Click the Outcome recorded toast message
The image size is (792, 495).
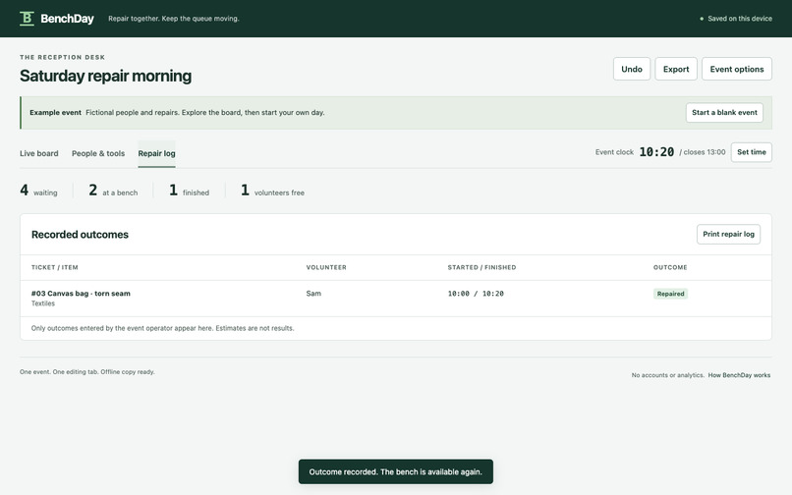pyautogui.click(x=395, y=471)
